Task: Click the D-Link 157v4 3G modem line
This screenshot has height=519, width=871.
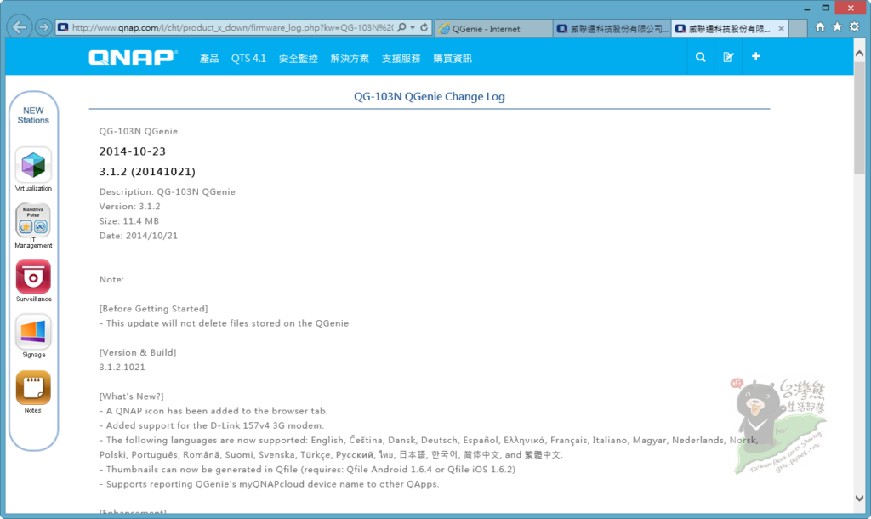Action: click(212, 425)
